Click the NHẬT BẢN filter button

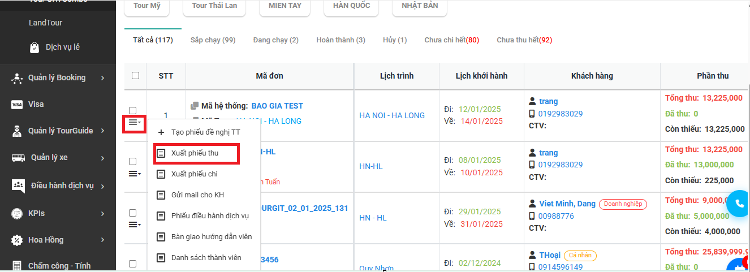(419, 6)
